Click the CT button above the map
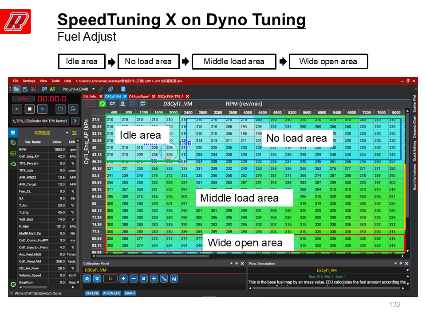This screenshot has height=319, width=426. click(x=112, y=104)
